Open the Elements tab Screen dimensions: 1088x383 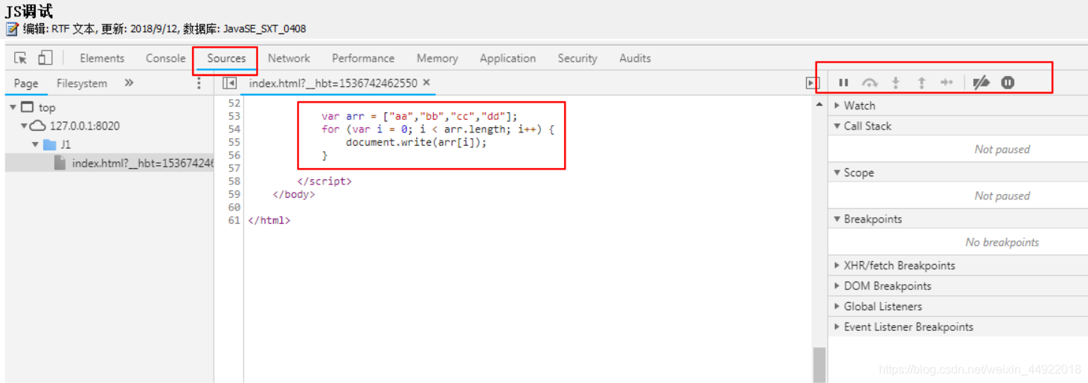[102, 58]
